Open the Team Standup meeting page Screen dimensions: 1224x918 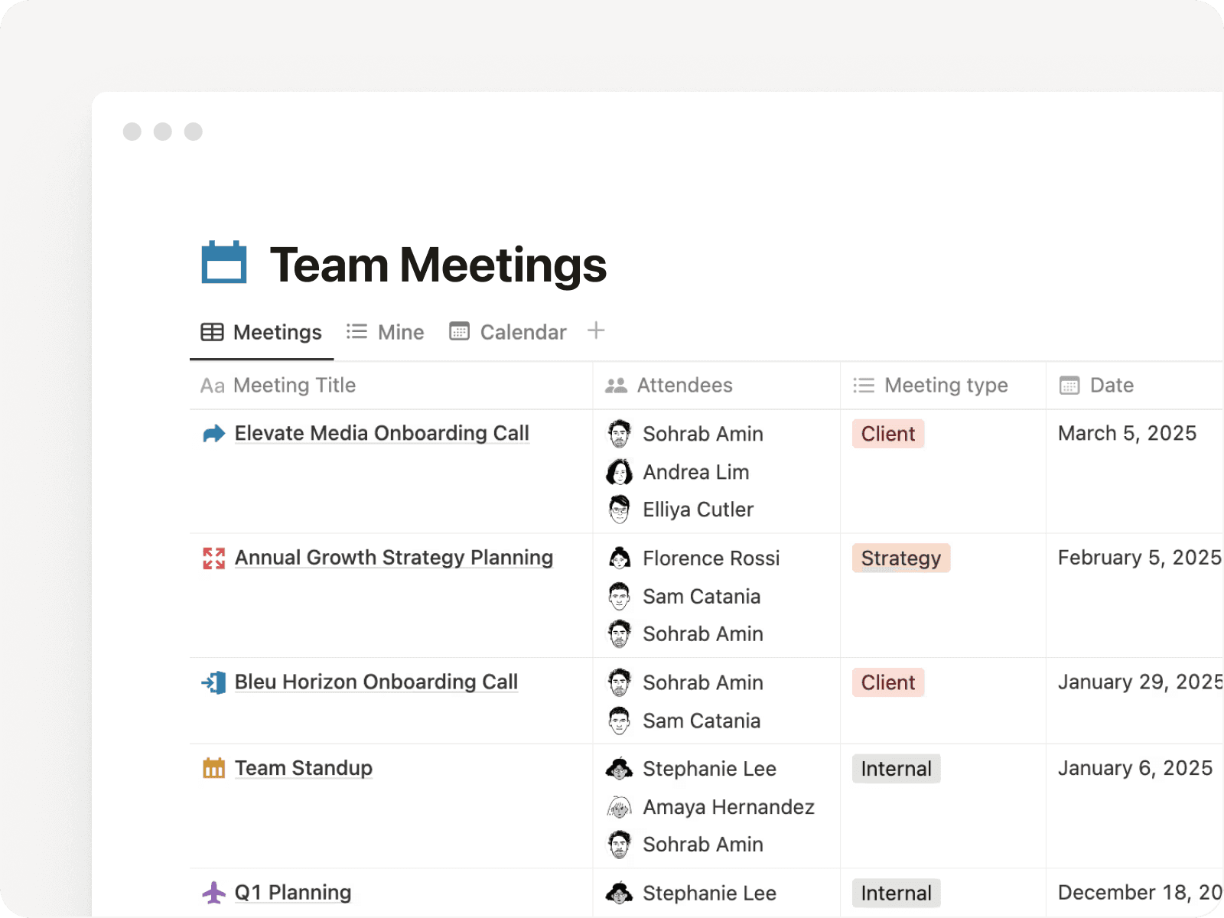pos(303,768)
